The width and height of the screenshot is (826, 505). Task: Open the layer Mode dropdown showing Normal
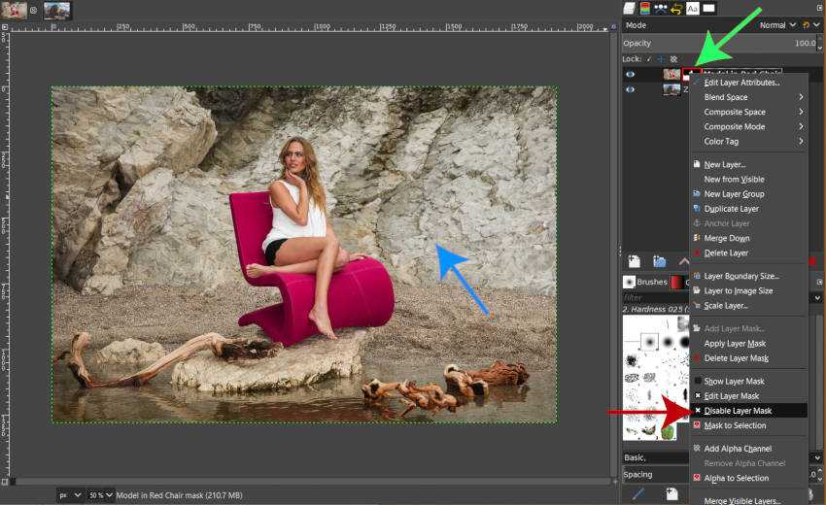(x=777, y=25)
